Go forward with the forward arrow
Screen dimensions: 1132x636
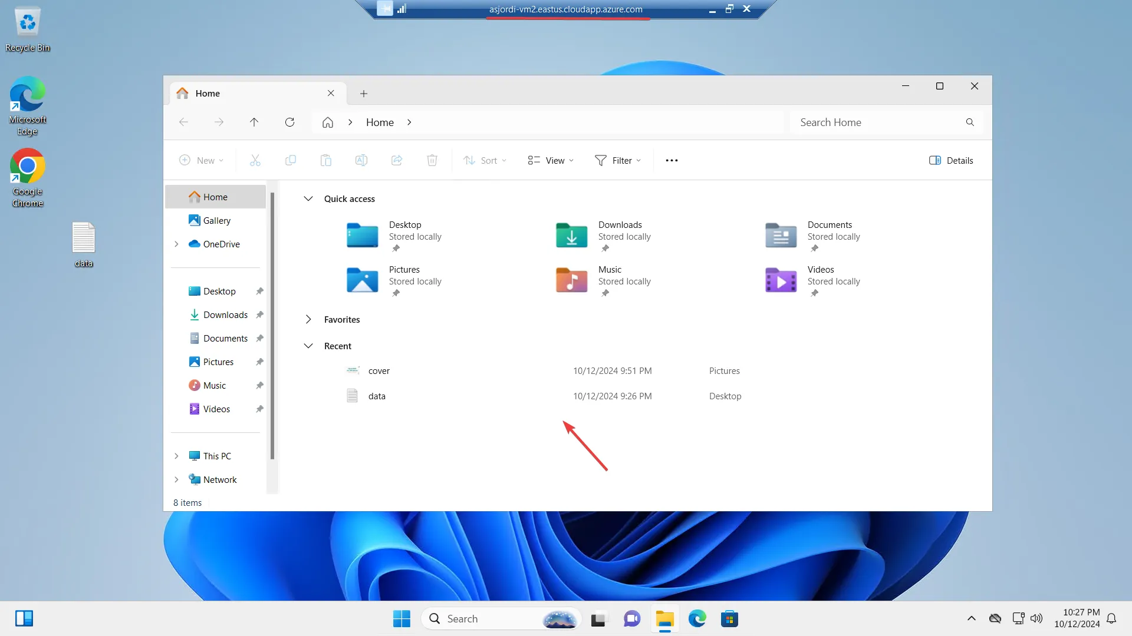[x=219, y=122]
